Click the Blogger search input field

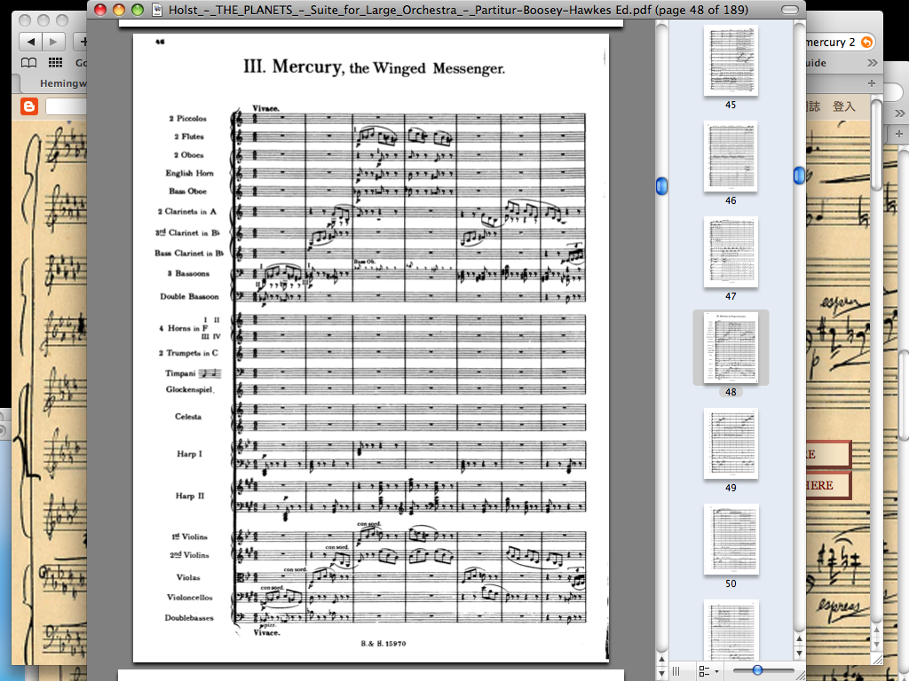[x=66, y=106]
